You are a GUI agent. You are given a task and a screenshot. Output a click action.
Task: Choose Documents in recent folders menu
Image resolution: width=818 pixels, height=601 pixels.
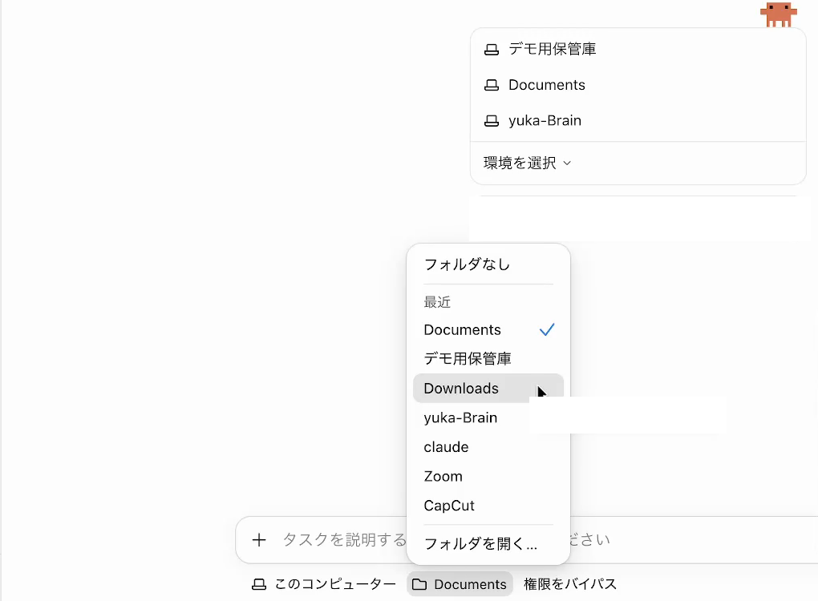488,329
